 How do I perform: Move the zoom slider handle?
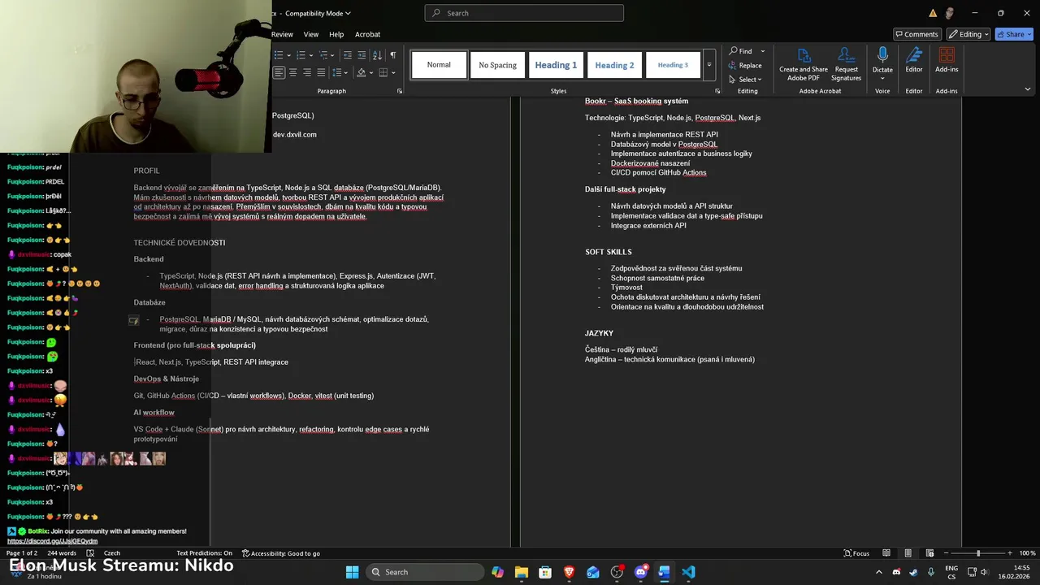tap(978, 553)
